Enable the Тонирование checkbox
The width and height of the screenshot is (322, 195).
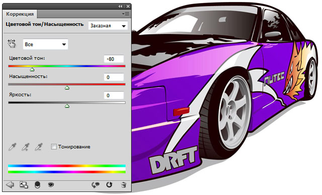pyautogui.click(x=54, y=147)
